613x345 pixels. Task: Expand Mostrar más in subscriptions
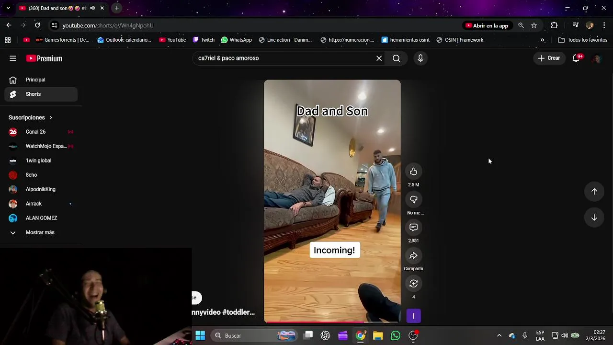(41, 232)
